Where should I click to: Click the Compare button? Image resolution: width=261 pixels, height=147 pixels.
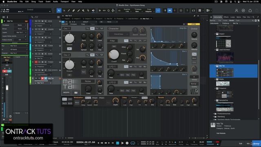(x=73, y=24)
